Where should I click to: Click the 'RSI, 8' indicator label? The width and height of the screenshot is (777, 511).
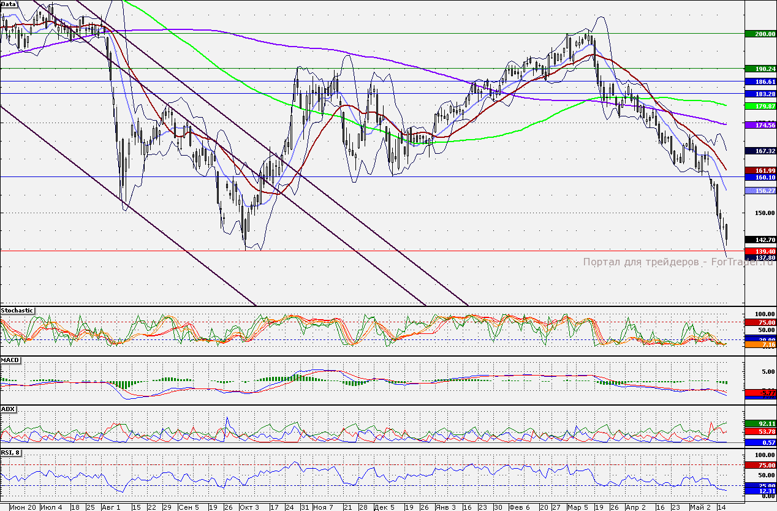pyautogui.click(x=12, y=453)
